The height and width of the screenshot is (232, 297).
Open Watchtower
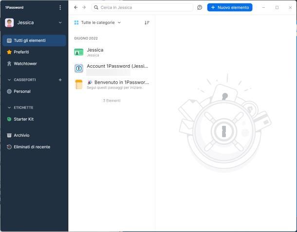point(34,64)
